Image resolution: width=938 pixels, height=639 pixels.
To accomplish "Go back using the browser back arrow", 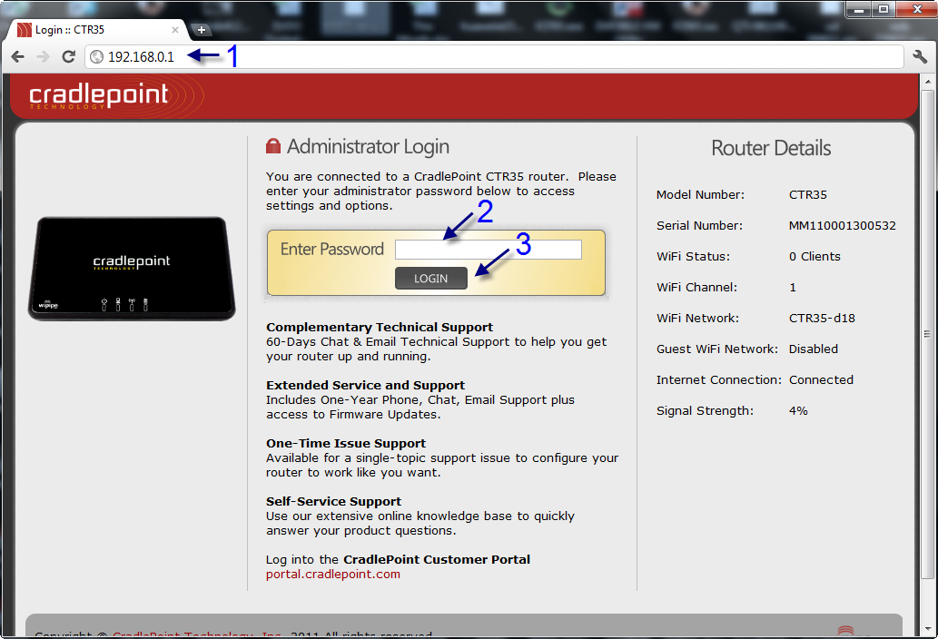I will [x=18, y=57].
